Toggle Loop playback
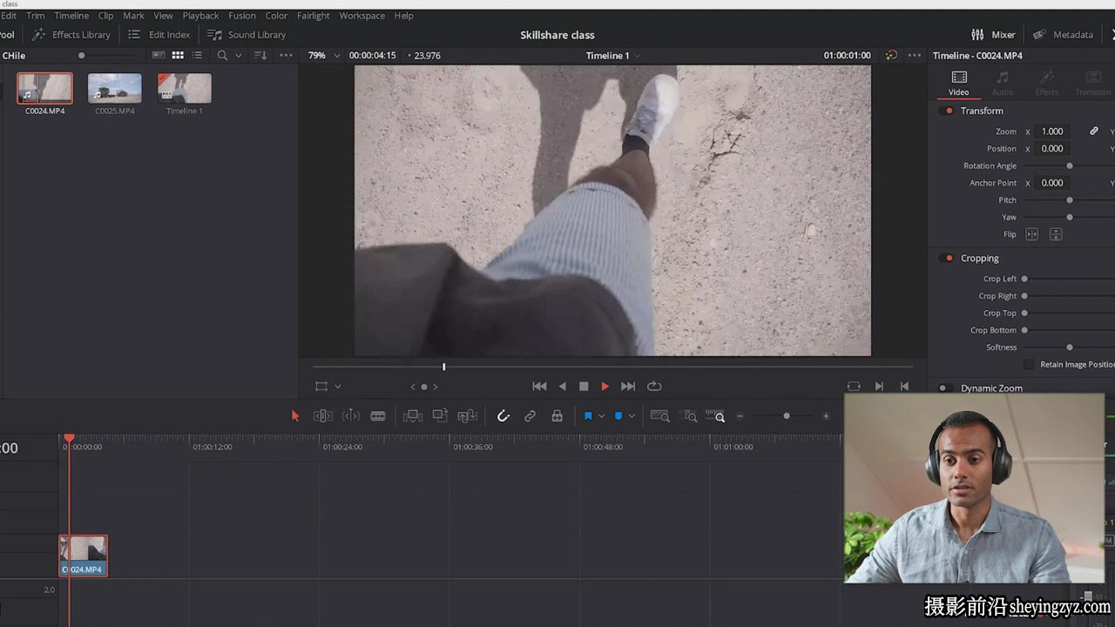 coord(654,386)
